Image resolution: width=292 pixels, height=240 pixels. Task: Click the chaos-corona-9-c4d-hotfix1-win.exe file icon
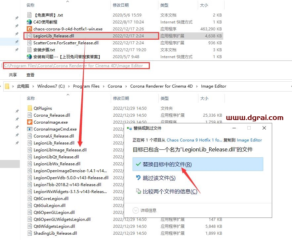pyautogui.click(x=29, y=29)
